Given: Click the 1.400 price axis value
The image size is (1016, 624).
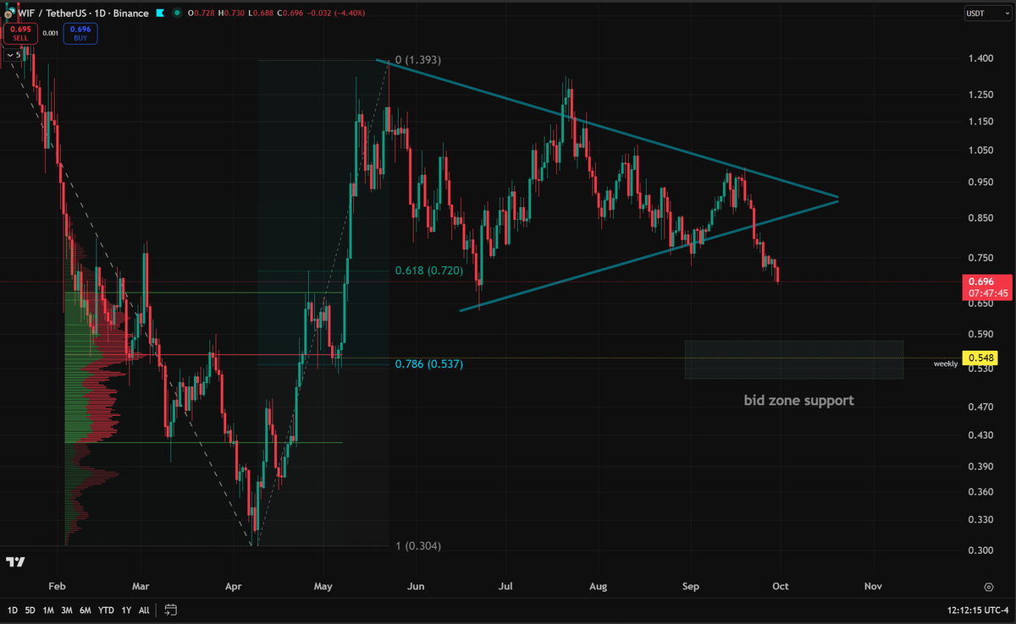Looking at the screenshot, I should 981,58.
